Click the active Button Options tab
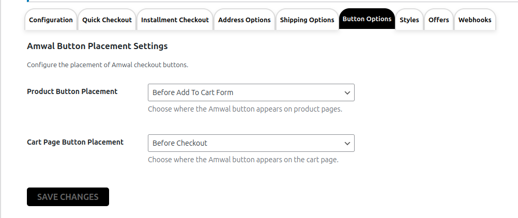Viewport: 518px width, 218px height. tap(367, 19)
